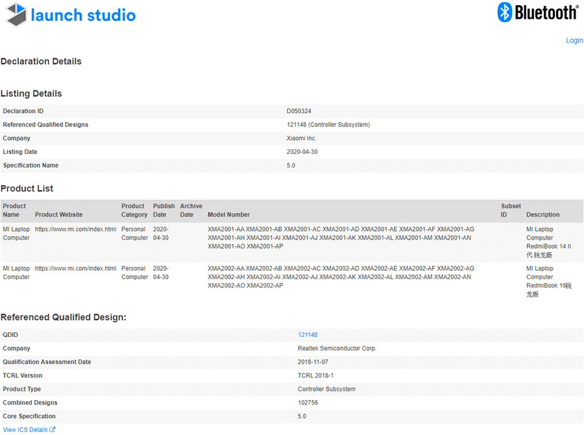The image size is (584, 435).
Task: Click the Referenced Qualified Designs label
Action: click(45, 125)
